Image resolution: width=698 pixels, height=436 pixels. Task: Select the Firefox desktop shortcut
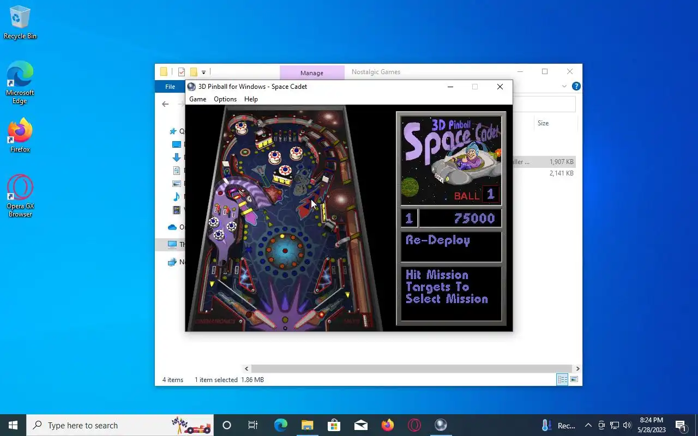click(x=20, y=135)
